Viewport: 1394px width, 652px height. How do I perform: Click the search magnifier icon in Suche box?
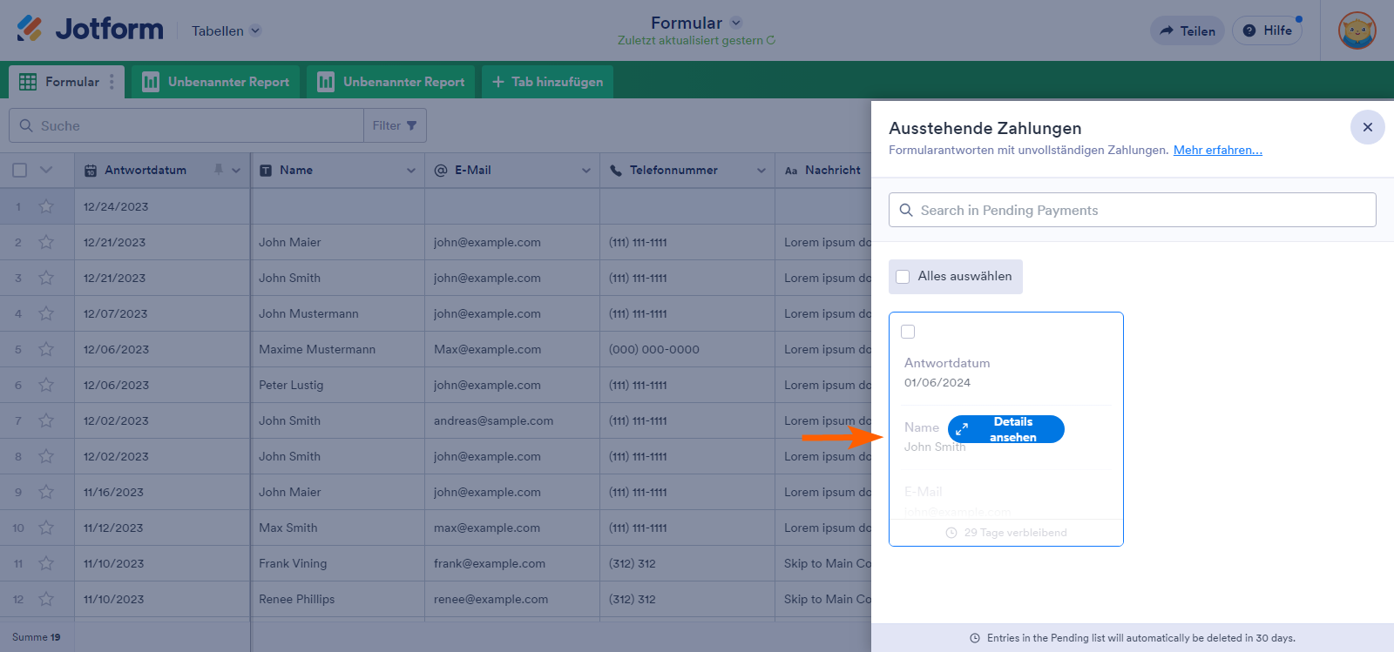coord(26,125)
